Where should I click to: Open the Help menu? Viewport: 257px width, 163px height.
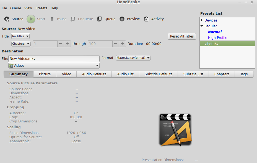(x=54, y=8)
